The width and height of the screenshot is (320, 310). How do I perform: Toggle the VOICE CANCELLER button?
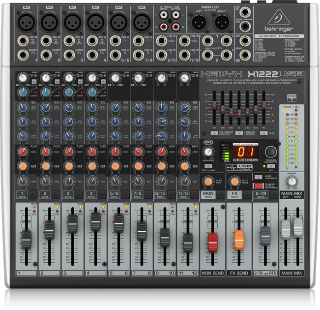click(258, 177)
